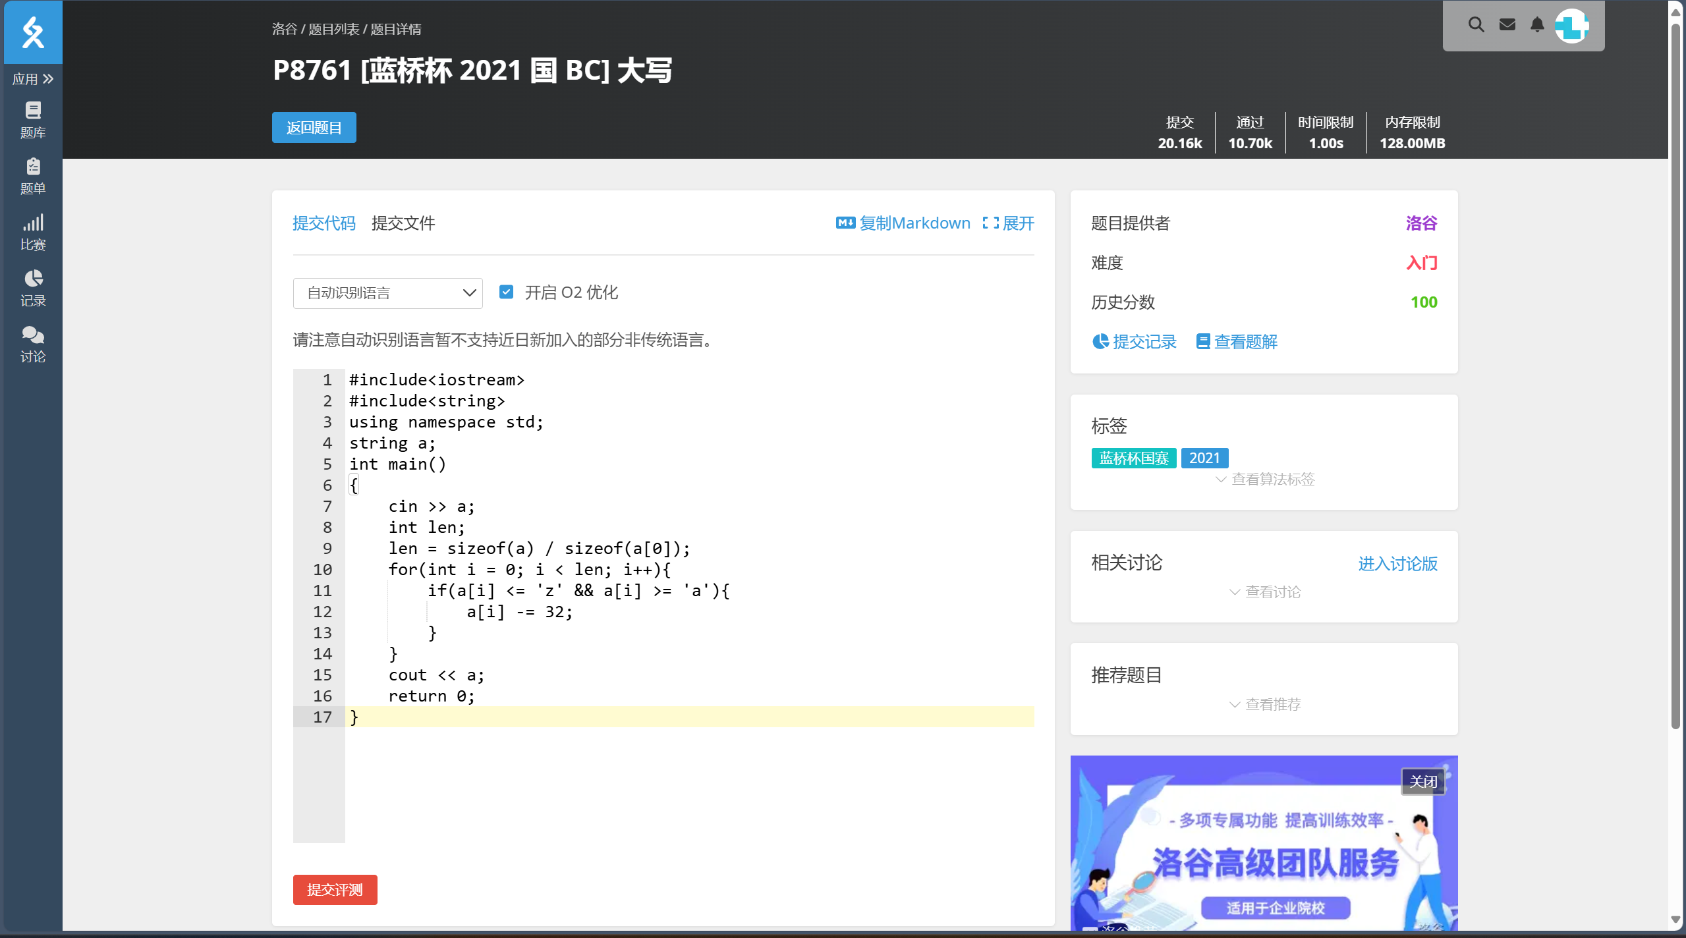
Task: Expand 查看推荐 recommended problems
Action: pyautogui.click(x=1264, y=705)
